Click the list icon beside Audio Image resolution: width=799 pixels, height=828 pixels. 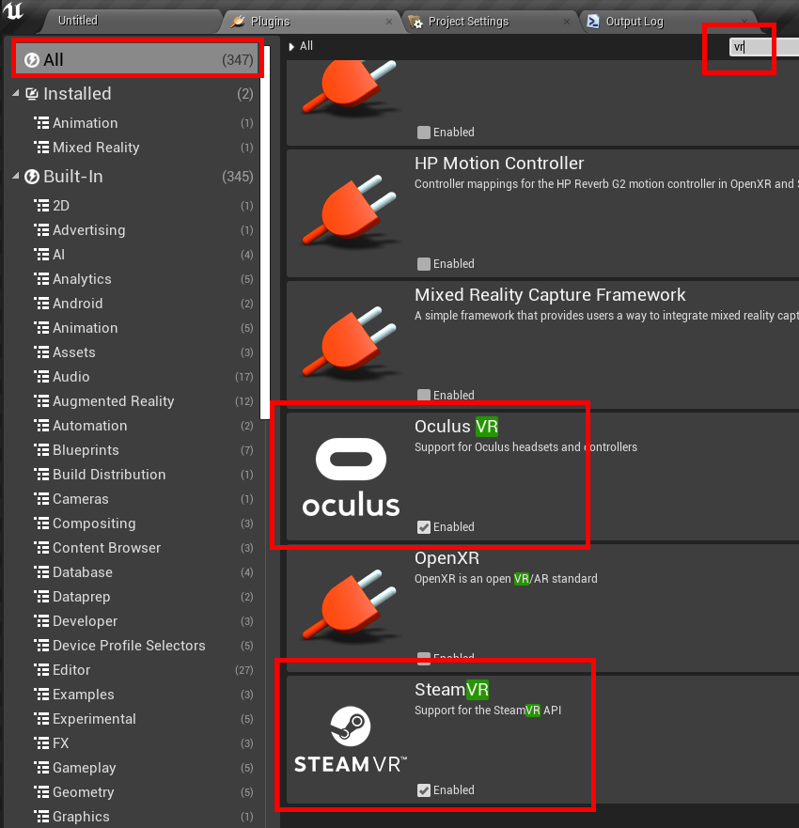[41, 377]
